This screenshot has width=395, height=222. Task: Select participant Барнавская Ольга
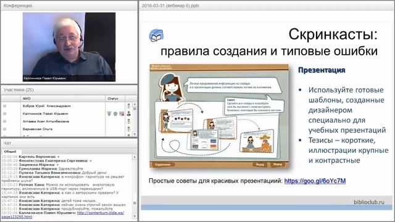(x=38, y=129)
